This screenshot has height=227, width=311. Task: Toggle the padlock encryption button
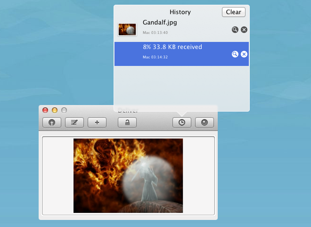click(127, 122)
